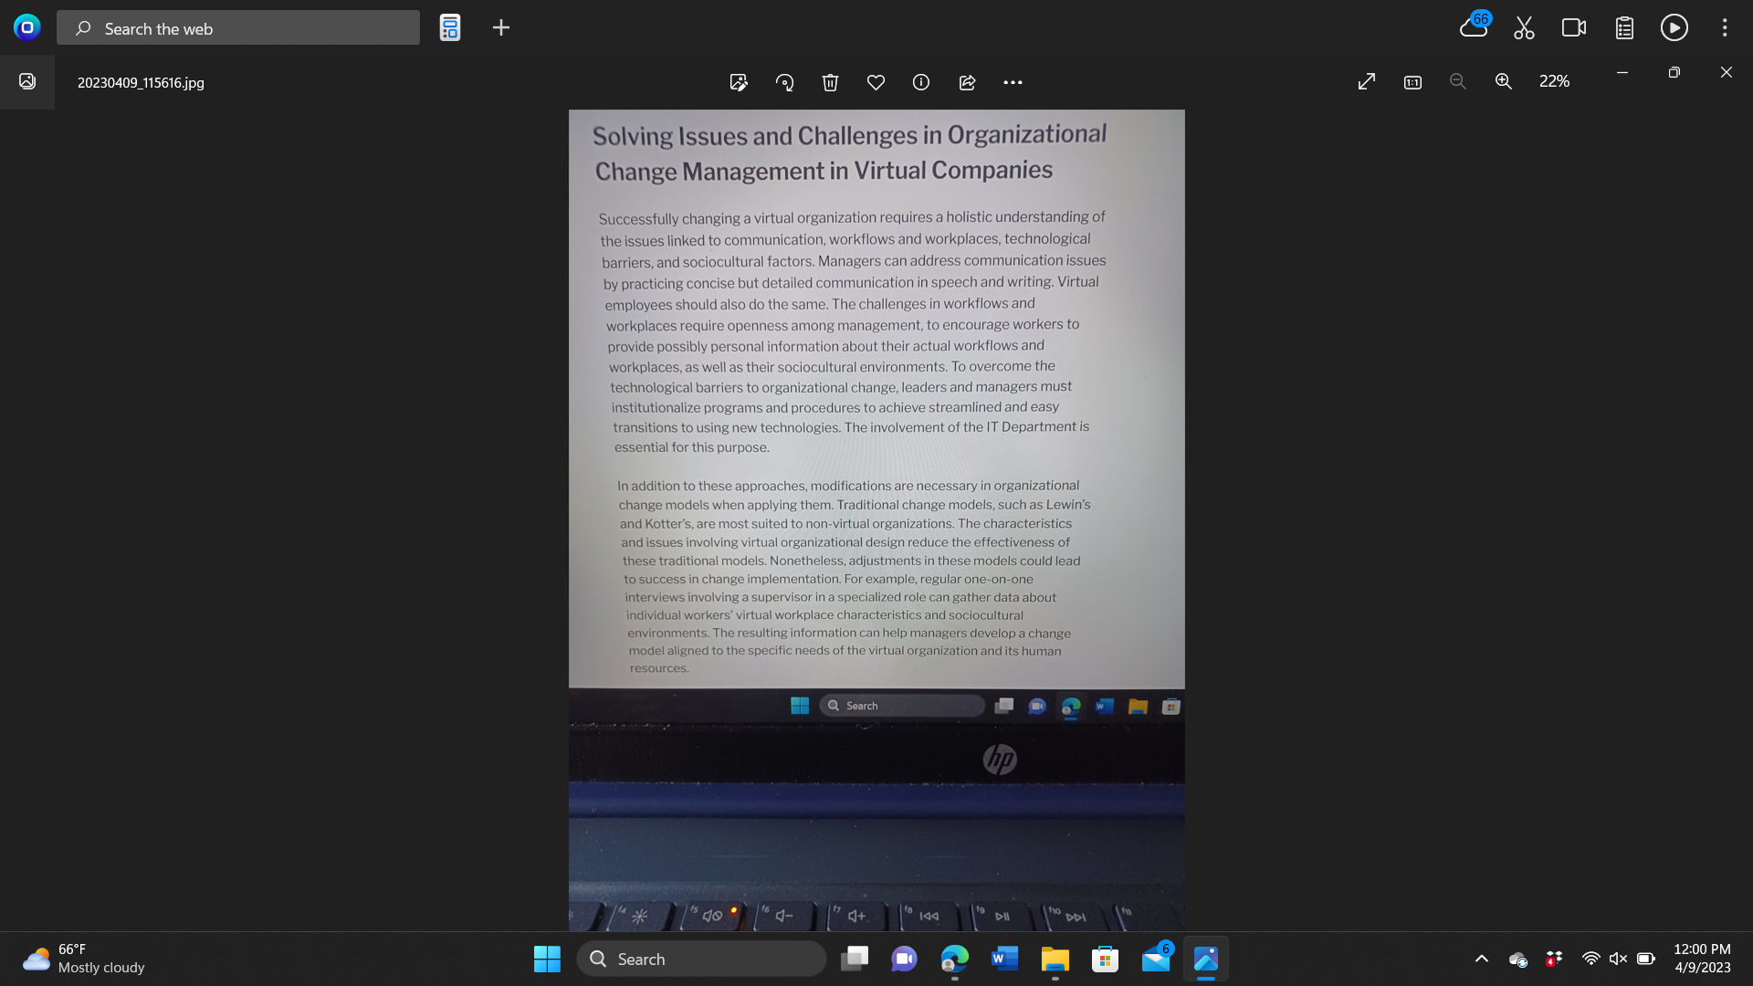
Task: Open the Start menu
Action: tap(547, 959)
